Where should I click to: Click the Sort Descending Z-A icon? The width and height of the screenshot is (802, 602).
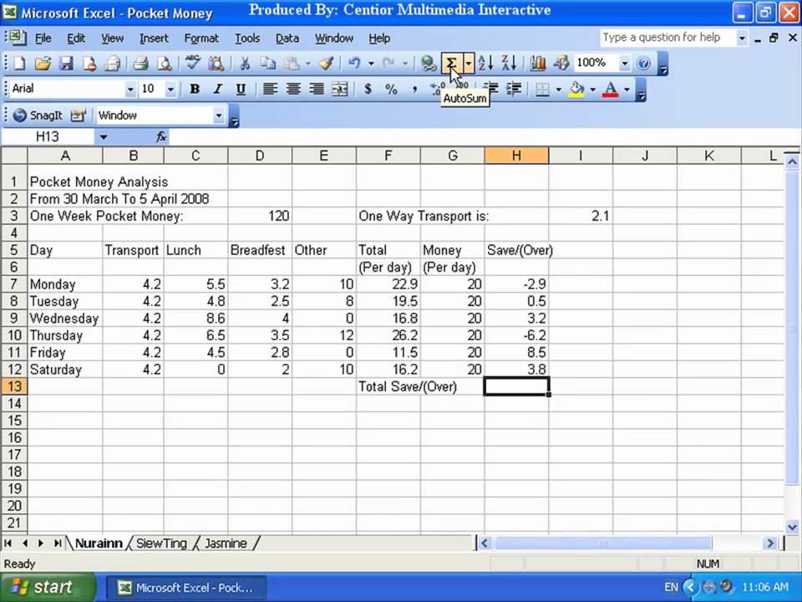tap(509, 64)
